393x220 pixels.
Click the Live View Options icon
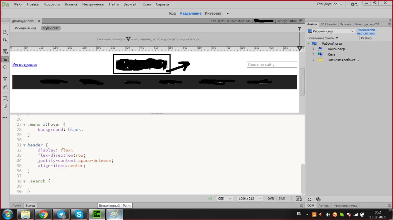(5, 52)
